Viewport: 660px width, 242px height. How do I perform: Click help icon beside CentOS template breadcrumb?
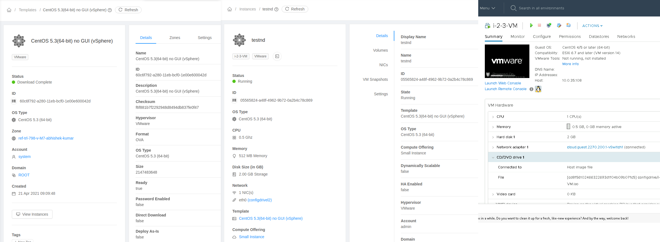tap(110, 10)
